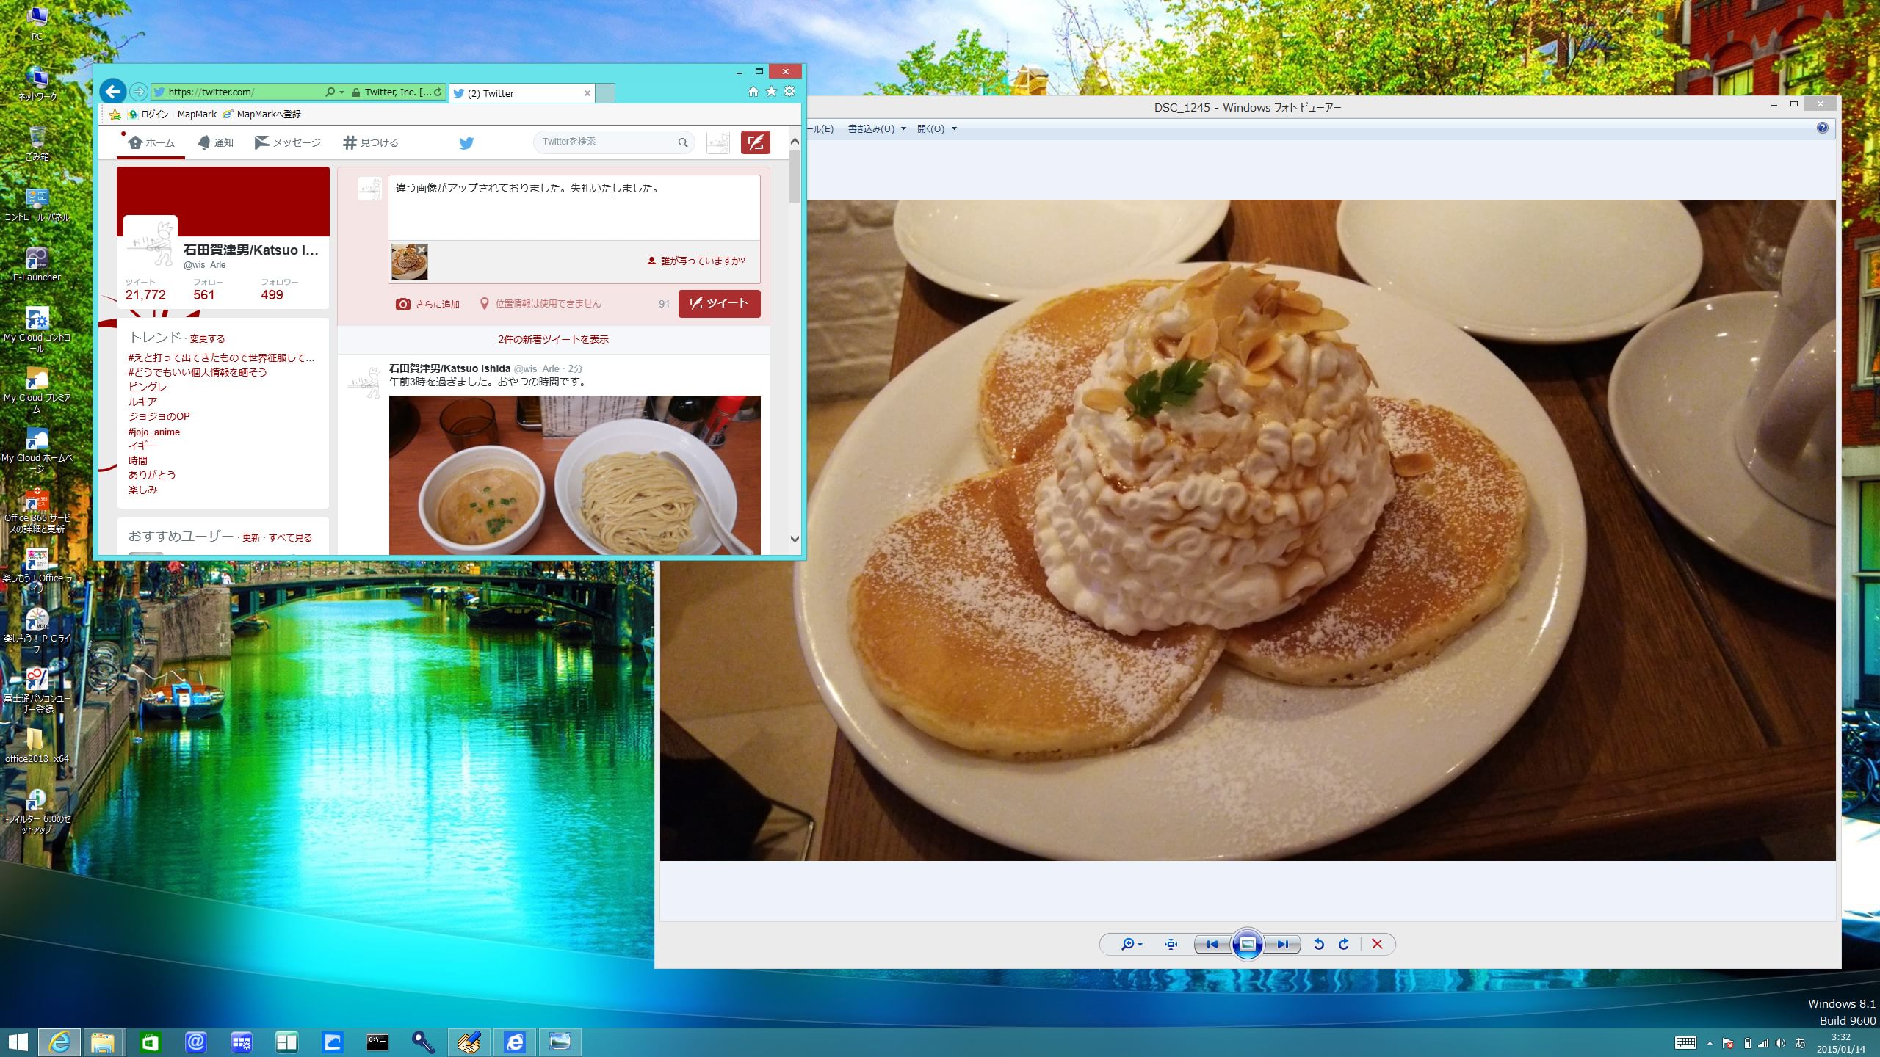Rotate the photo counterclockwise
This screenshot has height=1057, width=1880.
[x=1319, y=945]
